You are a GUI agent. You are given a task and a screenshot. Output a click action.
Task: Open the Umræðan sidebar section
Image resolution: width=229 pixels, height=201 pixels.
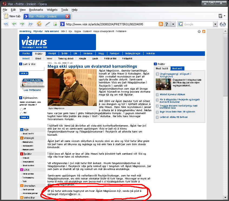pyautogui.click(x=29, y=186)
